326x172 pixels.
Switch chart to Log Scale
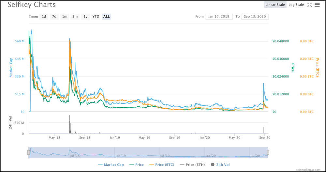click(x=296, y=5)
